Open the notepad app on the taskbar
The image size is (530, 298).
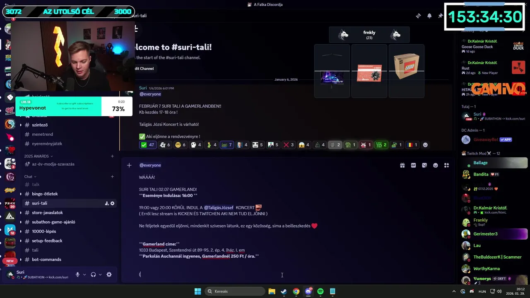click(332, 291)
